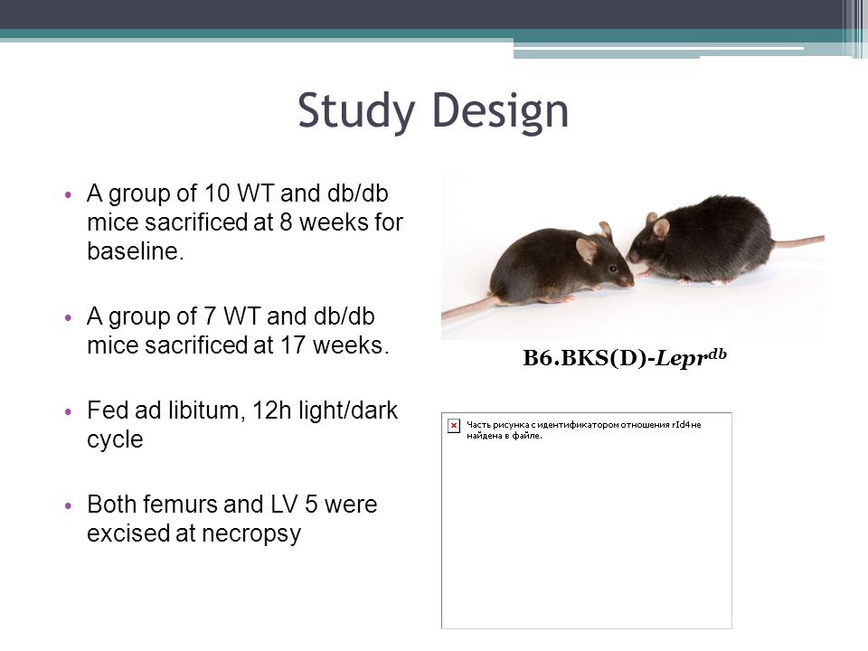
Task: Click the red X broken image icon
Action: (x=453, y=426)
